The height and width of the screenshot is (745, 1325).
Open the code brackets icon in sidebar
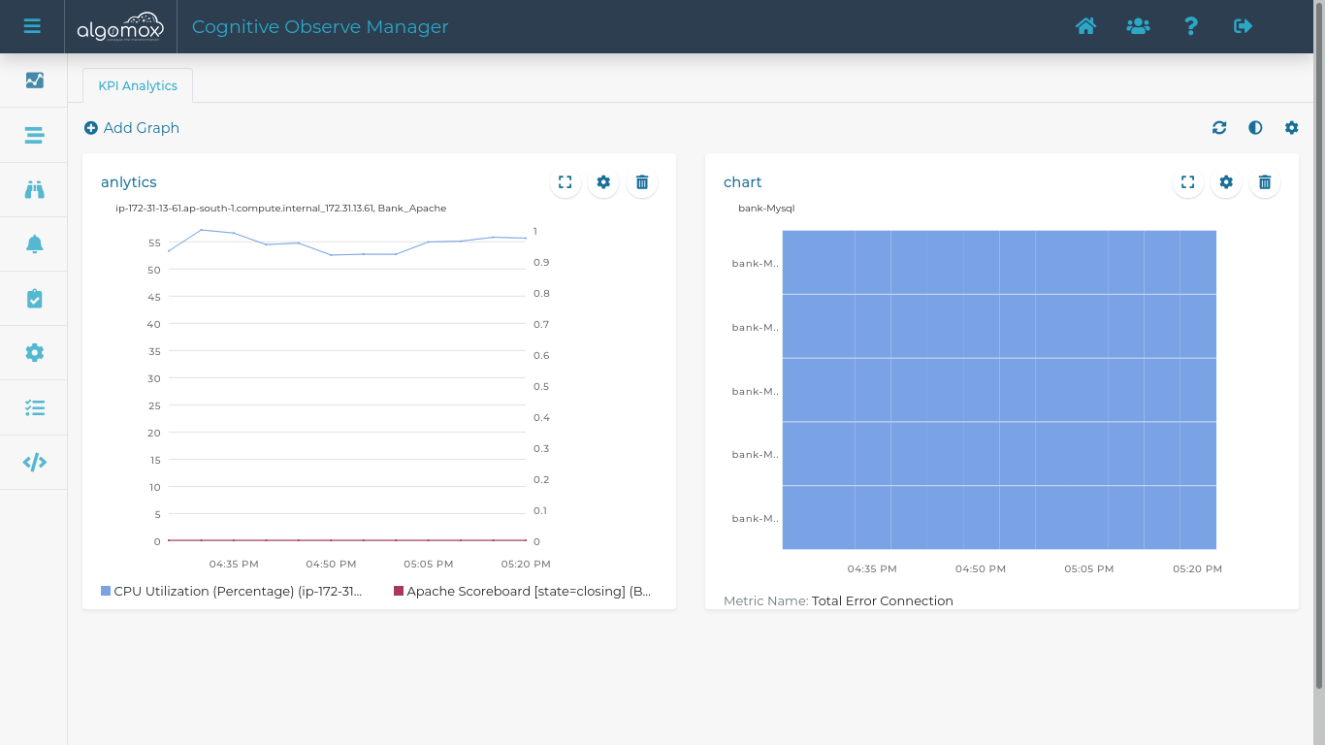34,463
